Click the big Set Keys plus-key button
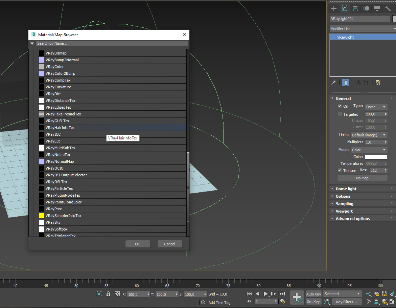 [x=297, y=298]
